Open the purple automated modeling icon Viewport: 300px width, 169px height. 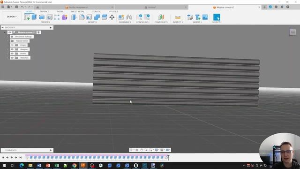point(65,17)
